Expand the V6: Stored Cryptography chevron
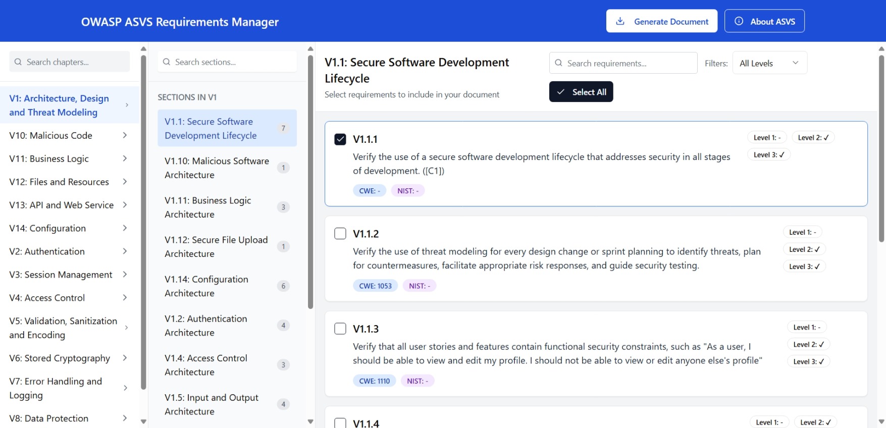Image resolution: width=886 pixels, height=428 pixels. coord(125,358)
